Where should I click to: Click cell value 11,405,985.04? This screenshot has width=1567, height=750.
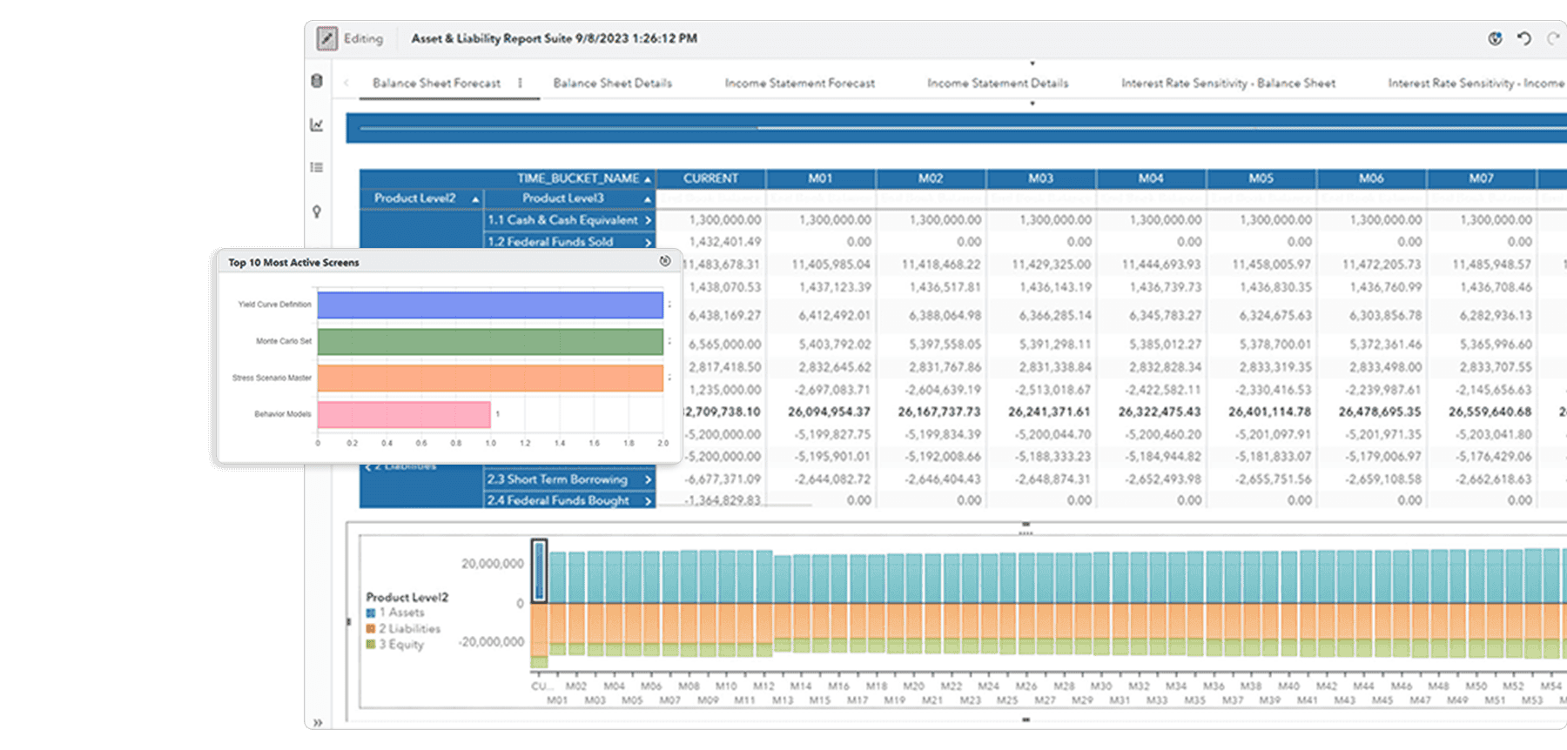pos(831,265)
